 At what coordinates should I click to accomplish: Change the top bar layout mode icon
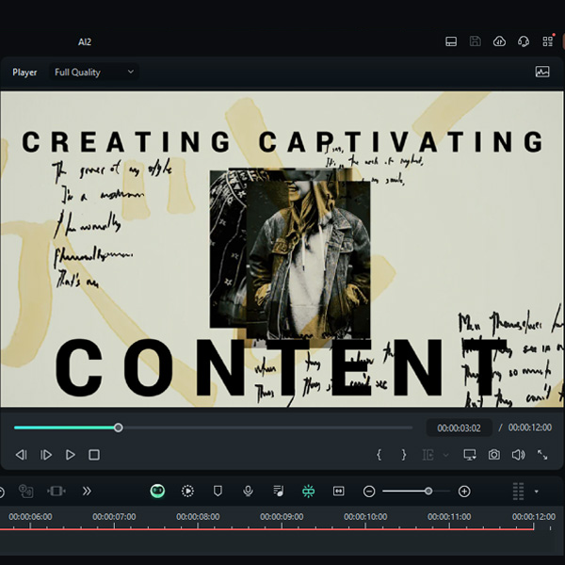pyautogui.click(x=451, y=41)
